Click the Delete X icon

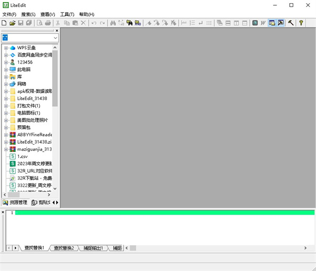[x=83, y=23]
